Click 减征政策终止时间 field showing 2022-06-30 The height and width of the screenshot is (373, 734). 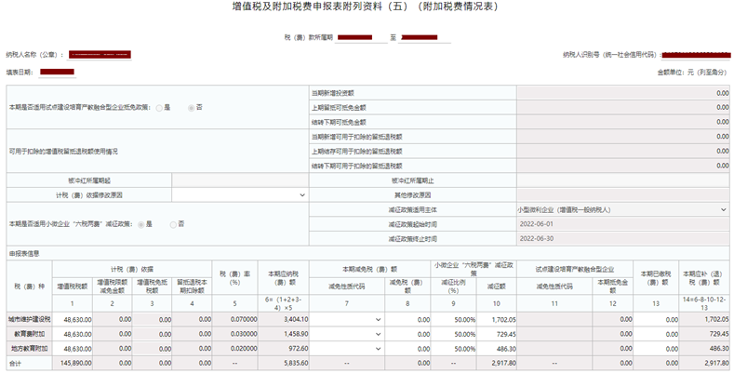point(623,239)
